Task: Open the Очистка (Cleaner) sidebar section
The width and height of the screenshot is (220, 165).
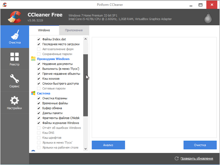Action: click(x=15, y=37)
